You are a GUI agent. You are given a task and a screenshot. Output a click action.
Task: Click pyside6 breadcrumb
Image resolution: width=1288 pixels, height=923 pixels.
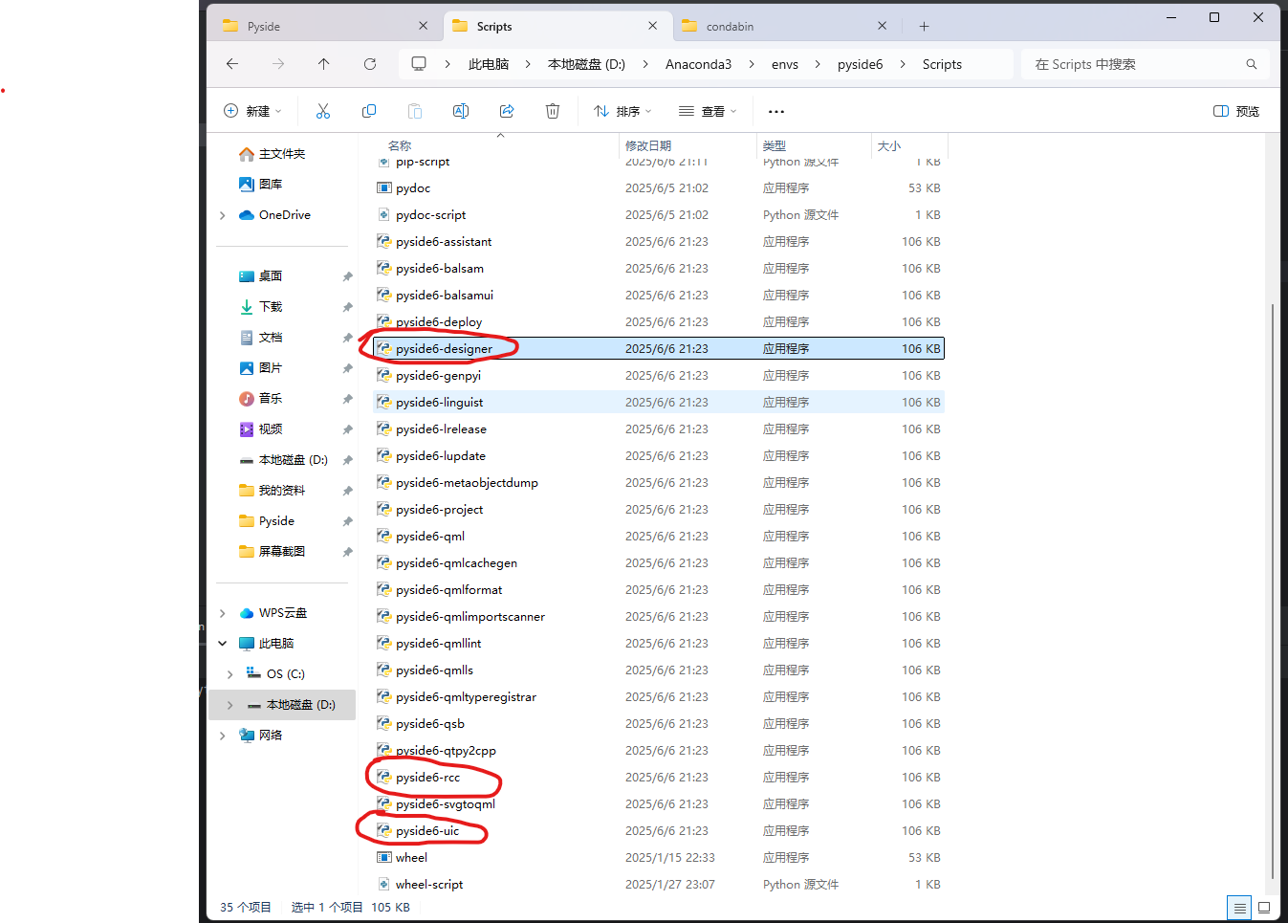860,64
